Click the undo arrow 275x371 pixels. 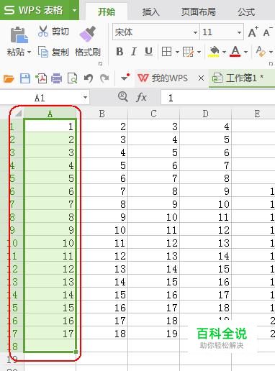(x=89, y=78)
